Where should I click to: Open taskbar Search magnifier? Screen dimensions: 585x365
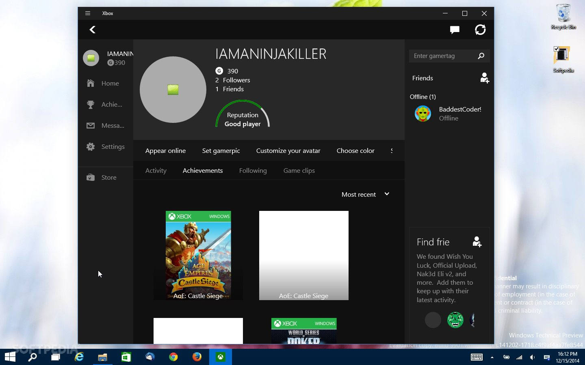pyautogui.click(x=32, y=357)
